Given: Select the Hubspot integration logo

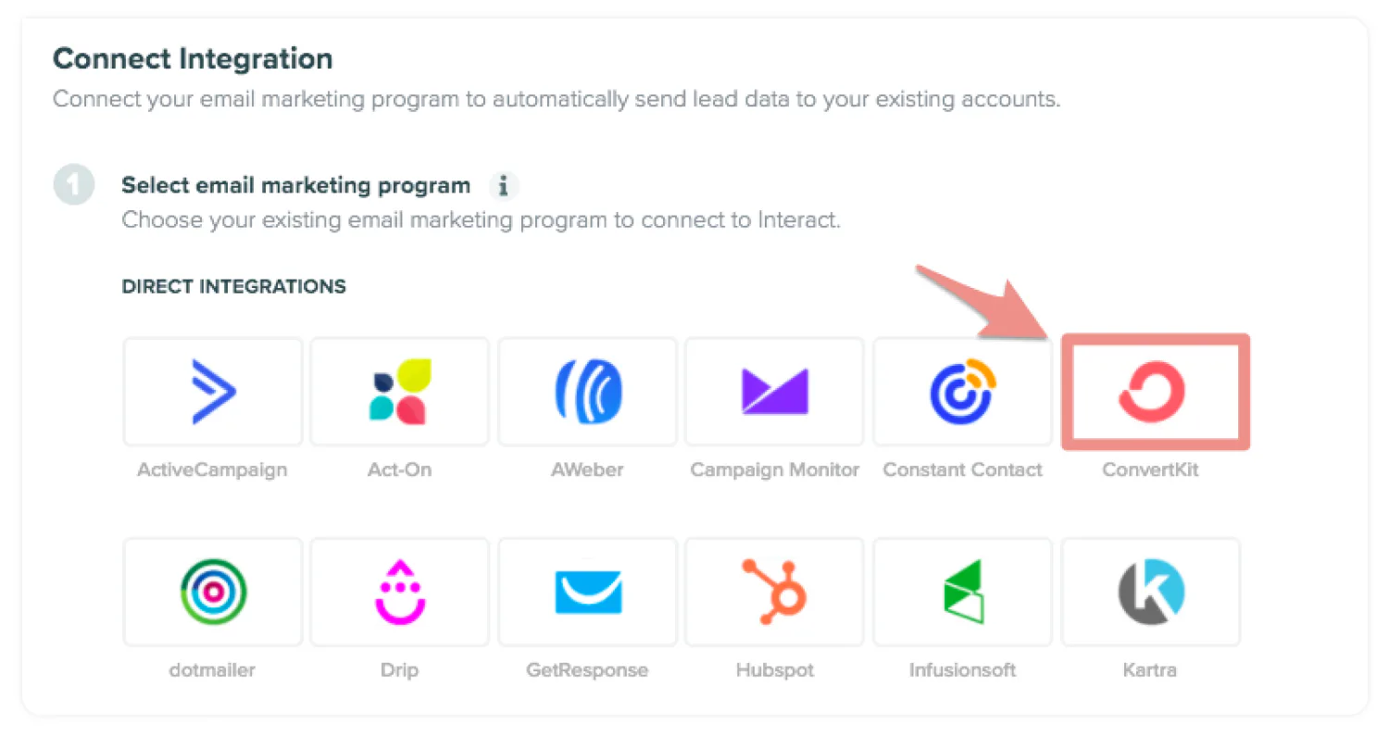Looking at the screenshot, I should pyautogui.click(x=774, y=592).
